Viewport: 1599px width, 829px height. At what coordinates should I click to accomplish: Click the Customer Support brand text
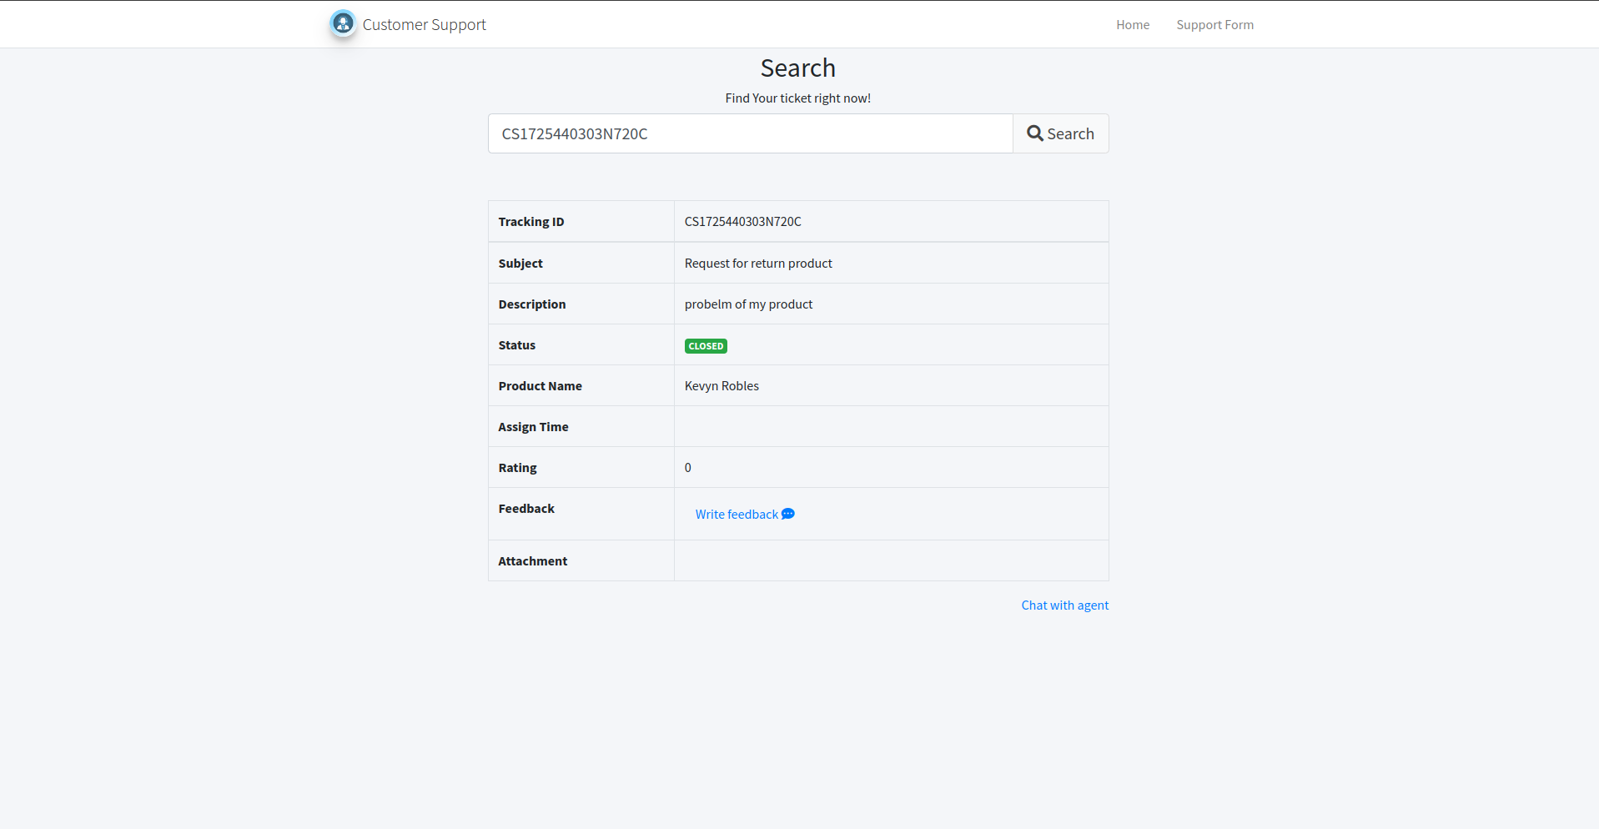click(424, 25)
